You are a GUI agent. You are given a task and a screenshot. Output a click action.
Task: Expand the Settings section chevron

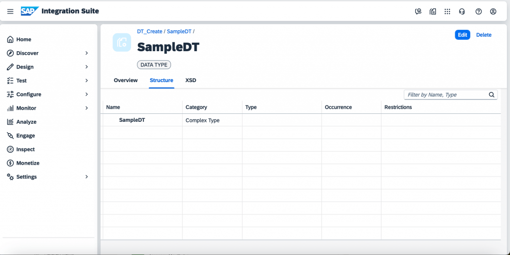[87, 176]
